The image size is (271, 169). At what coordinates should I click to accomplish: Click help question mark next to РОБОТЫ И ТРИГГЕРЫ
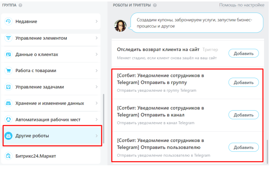tap(155, 5)
